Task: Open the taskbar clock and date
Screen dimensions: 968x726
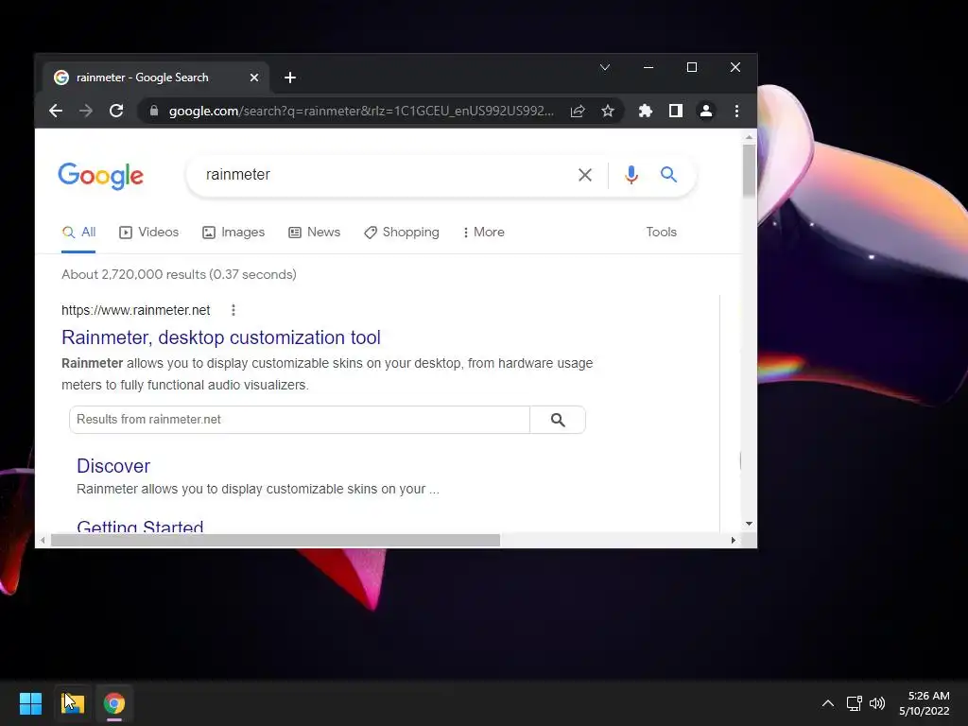Action: click(925, 703)
